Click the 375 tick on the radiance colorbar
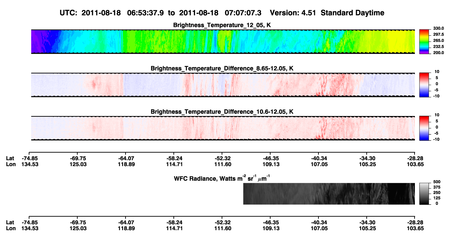461x236 pixels. [x=437, y=187]
